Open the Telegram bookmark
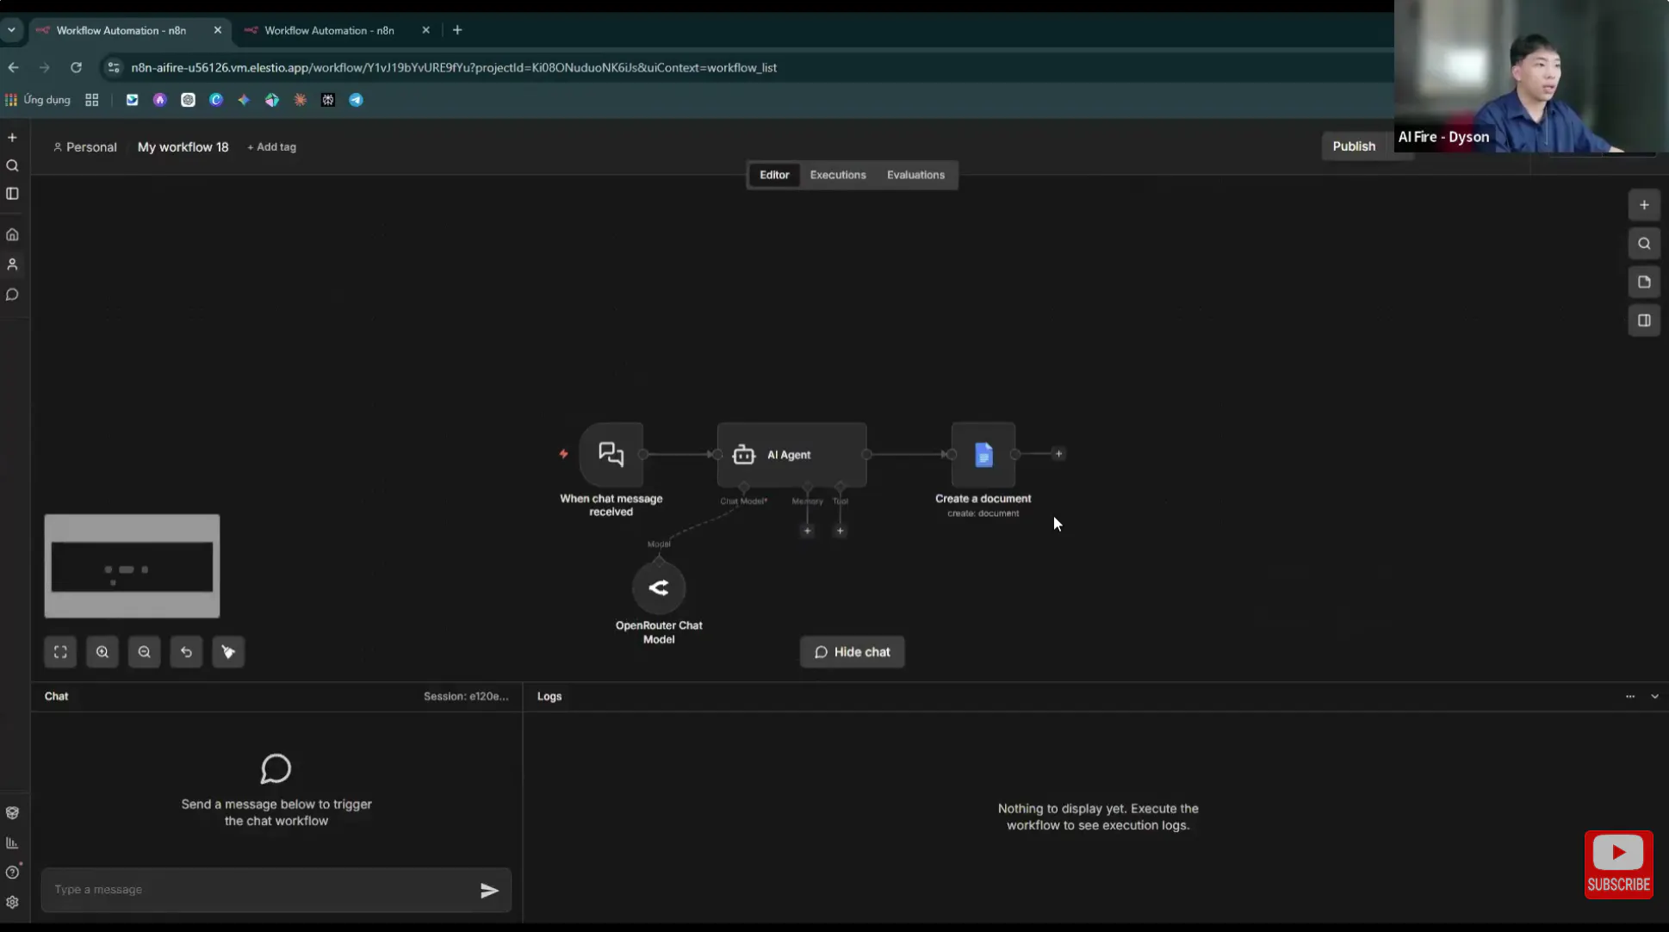The height and width of the screenshot is (932, 1669). click(x=356, y=100)
